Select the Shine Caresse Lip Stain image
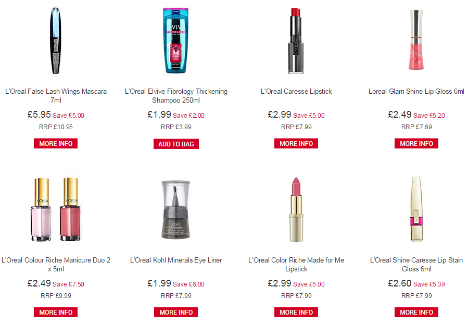 tap(416, 209)
